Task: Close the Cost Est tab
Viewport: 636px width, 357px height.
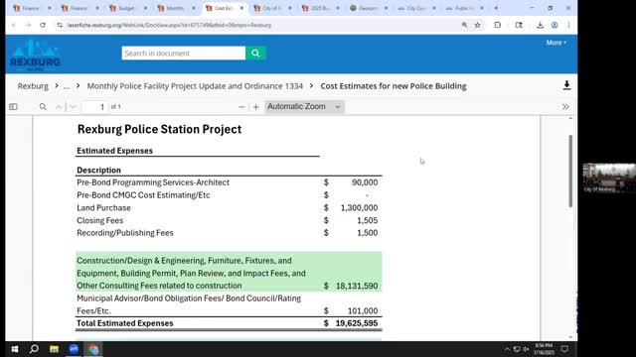Action: (241, 8)
